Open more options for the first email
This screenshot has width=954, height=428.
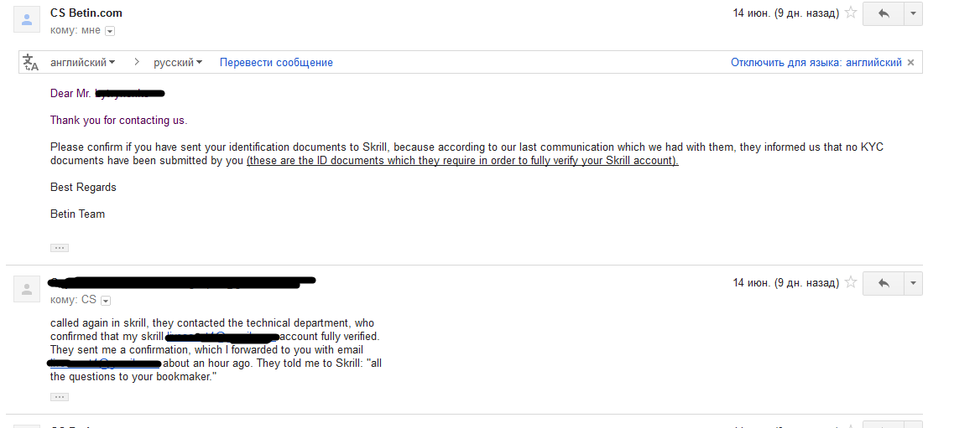[913, 13]
